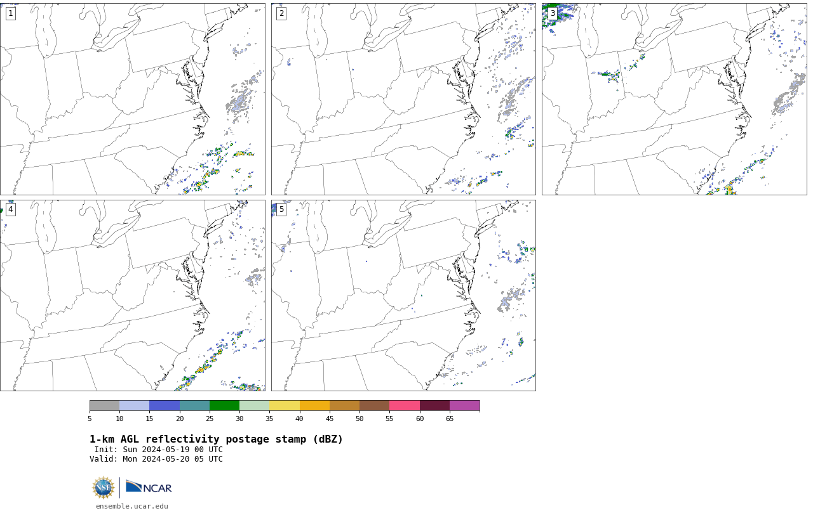Click the colorbar tick label 35
This screenshot has width=813, height=513.
pyautogui.click(x=269, y=419)
